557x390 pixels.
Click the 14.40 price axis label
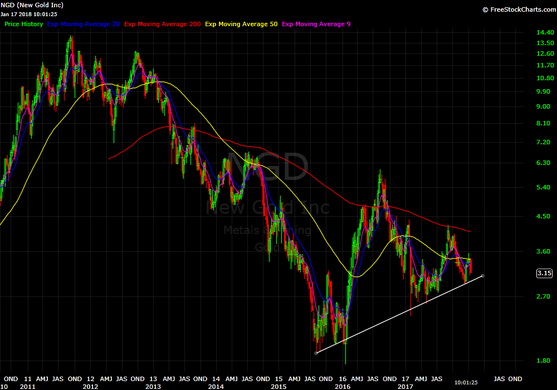click(x=545, y=32)
